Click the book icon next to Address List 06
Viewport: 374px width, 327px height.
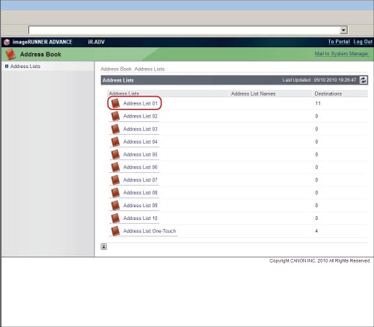point(115,167)
